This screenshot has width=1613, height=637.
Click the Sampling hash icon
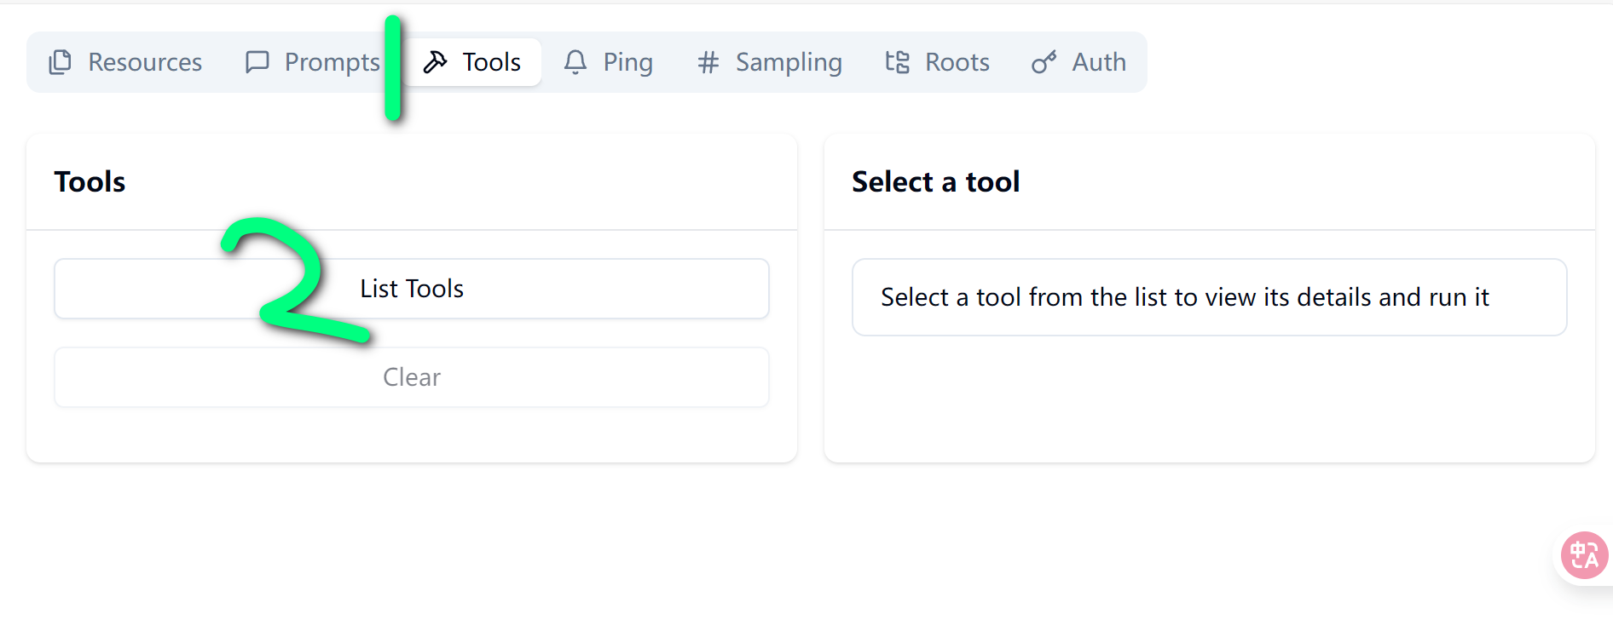(x=708, y=62)
